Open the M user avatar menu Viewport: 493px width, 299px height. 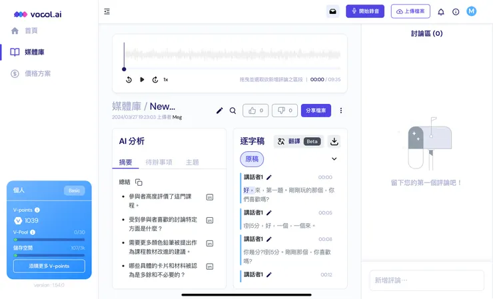pos(471,11)
